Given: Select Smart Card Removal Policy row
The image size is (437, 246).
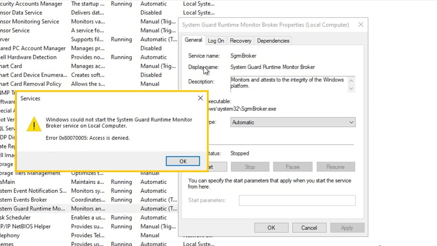Looking at the screenshot, I should (x=89, y=84).
